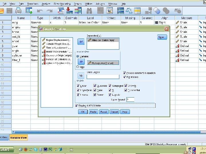
Task: Click the Weight Cases scales icon
Action: pyautogui.click(x=129, y=11)
